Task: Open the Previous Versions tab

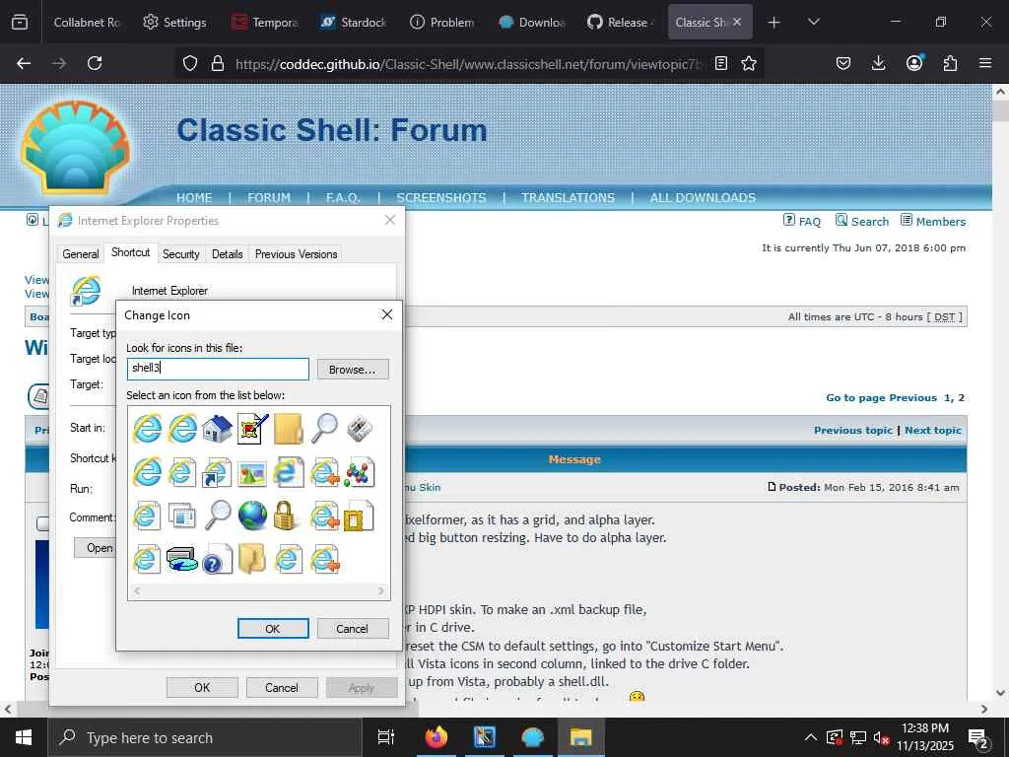Action: [296, 254]
